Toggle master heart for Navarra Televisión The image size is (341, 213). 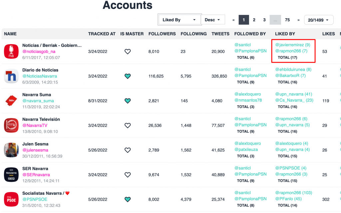[x=128, y=126]
